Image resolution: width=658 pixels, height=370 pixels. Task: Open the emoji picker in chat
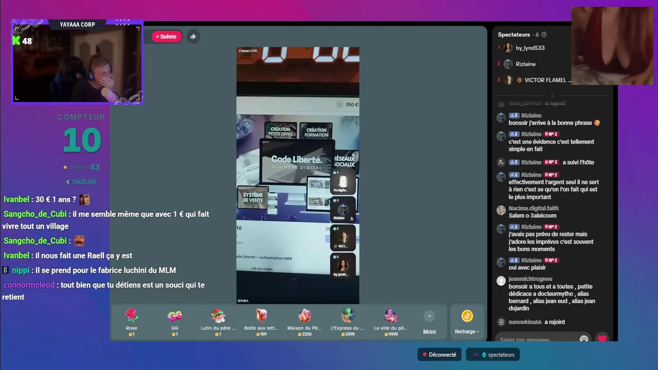click(x=584, y=339)
